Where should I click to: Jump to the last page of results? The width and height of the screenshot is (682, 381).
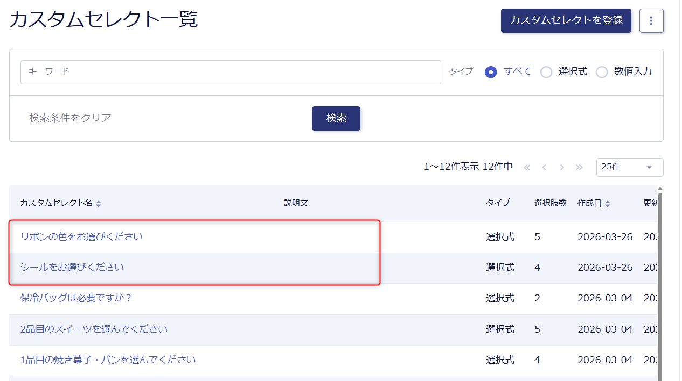point(579,167)
